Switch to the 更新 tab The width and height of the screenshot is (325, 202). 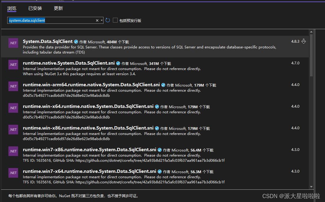pos(58,8)
